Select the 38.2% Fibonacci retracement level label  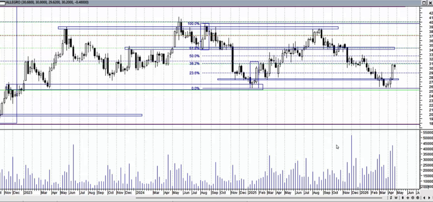pos(194,64)
